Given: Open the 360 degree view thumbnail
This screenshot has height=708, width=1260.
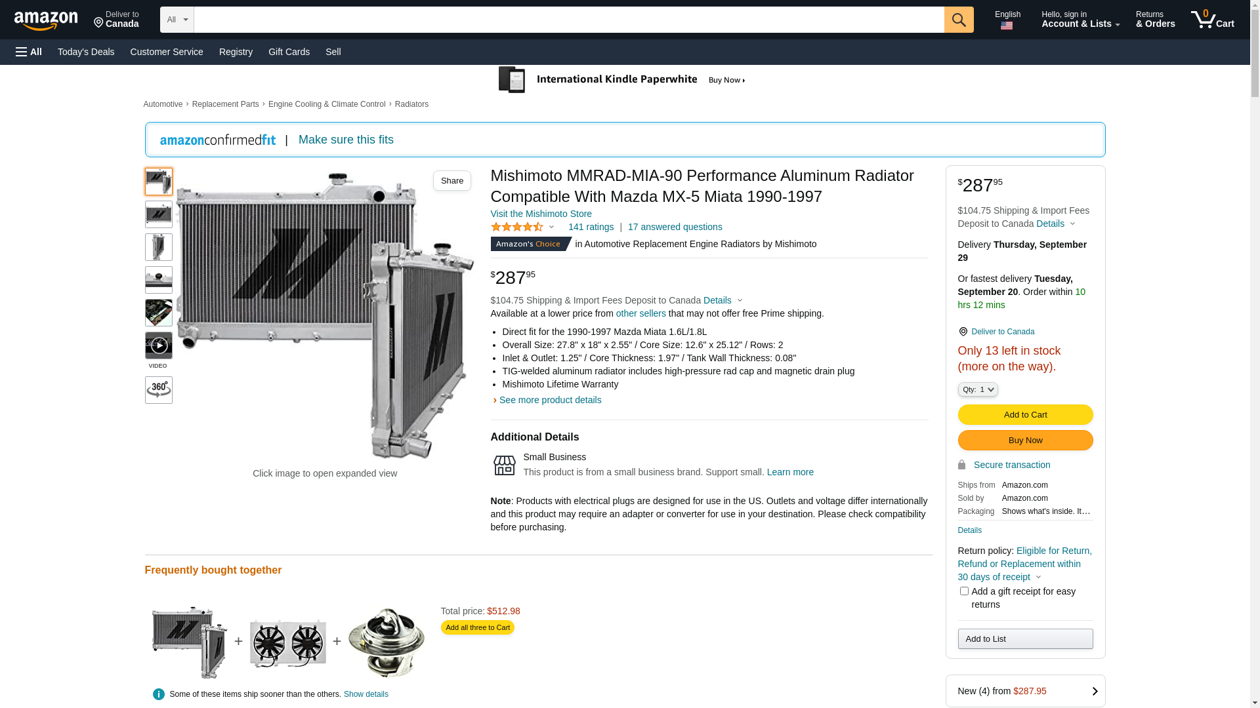Looking at the screenshot, I should pos(158,389).
